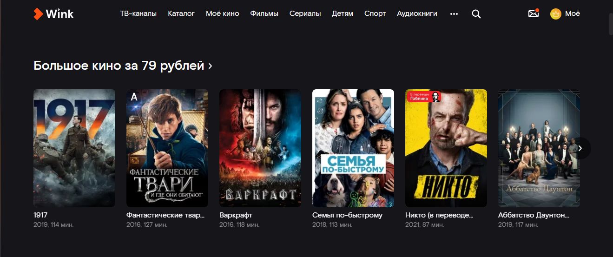The height and width of the screenshot is (257, 613).
Task: Click the Wink logo
Action: (53, 14)
